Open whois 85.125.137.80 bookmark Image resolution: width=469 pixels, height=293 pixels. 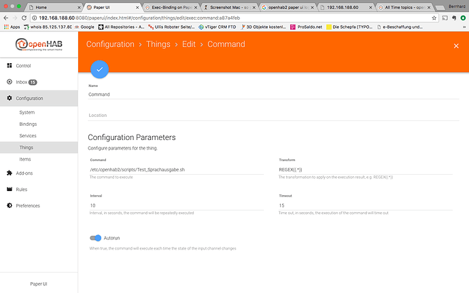tap(48, 27)
